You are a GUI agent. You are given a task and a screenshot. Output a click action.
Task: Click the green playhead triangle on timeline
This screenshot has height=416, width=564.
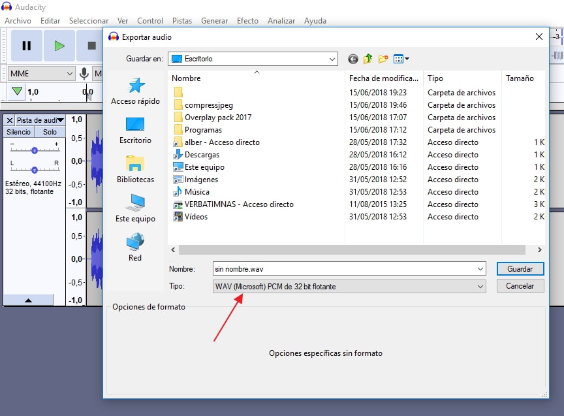tap(17, 91)
